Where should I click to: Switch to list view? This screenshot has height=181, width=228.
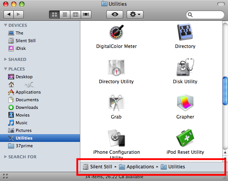click(65, 15)
